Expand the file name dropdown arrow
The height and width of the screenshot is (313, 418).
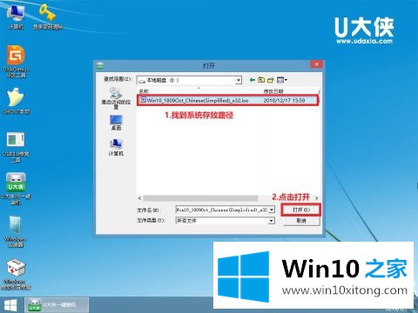(272, 210)
